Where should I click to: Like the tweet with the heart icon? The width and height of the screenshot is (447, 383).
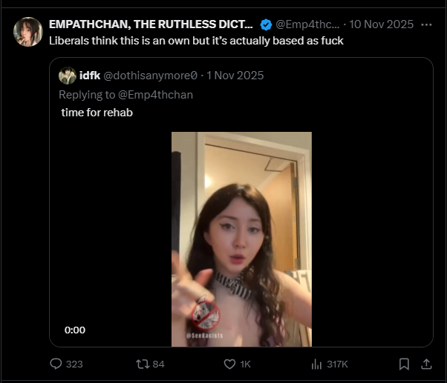click(229, 364)
